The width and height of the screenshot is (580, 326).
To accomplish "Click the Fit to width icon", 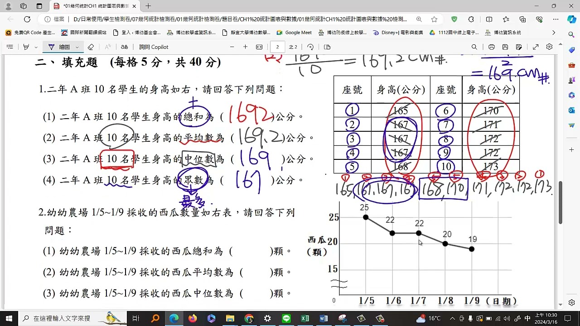I will coord(259,47).
